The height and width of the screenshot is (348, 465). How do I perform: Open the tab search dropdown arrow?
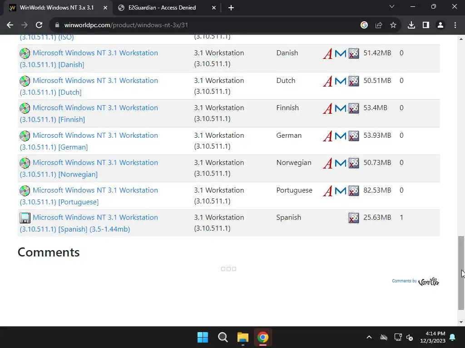pyautogui.click(x=392, y=6)
